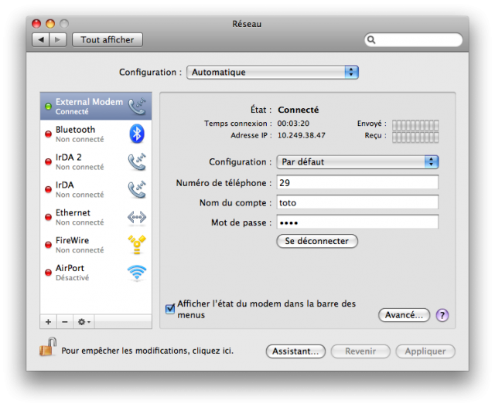Open the Par défaut configuration dropdown
Image resolution: width=495 pixels, height=407 pixels.
click(x=357, y=162)
